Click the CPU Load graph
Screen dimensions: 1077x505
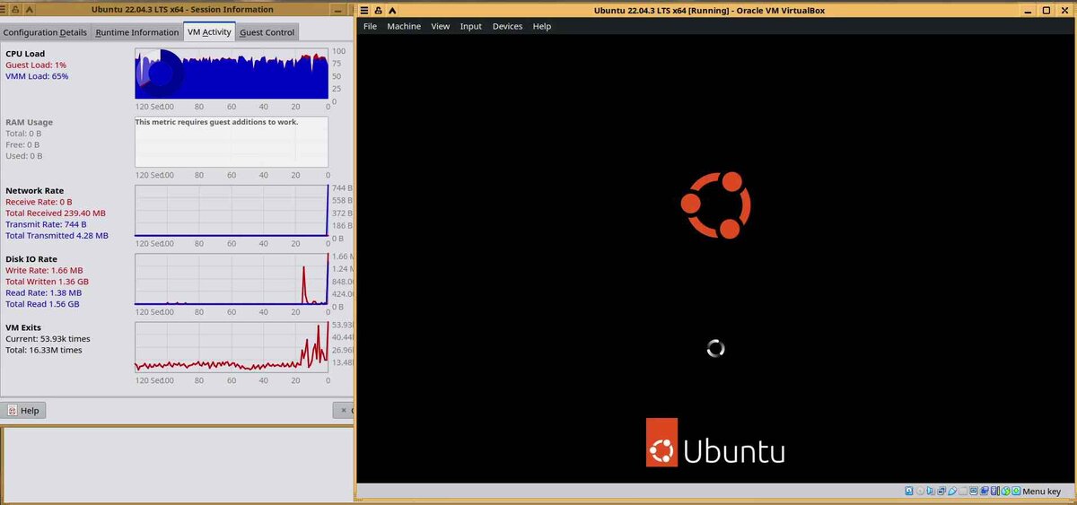(232, 74)
